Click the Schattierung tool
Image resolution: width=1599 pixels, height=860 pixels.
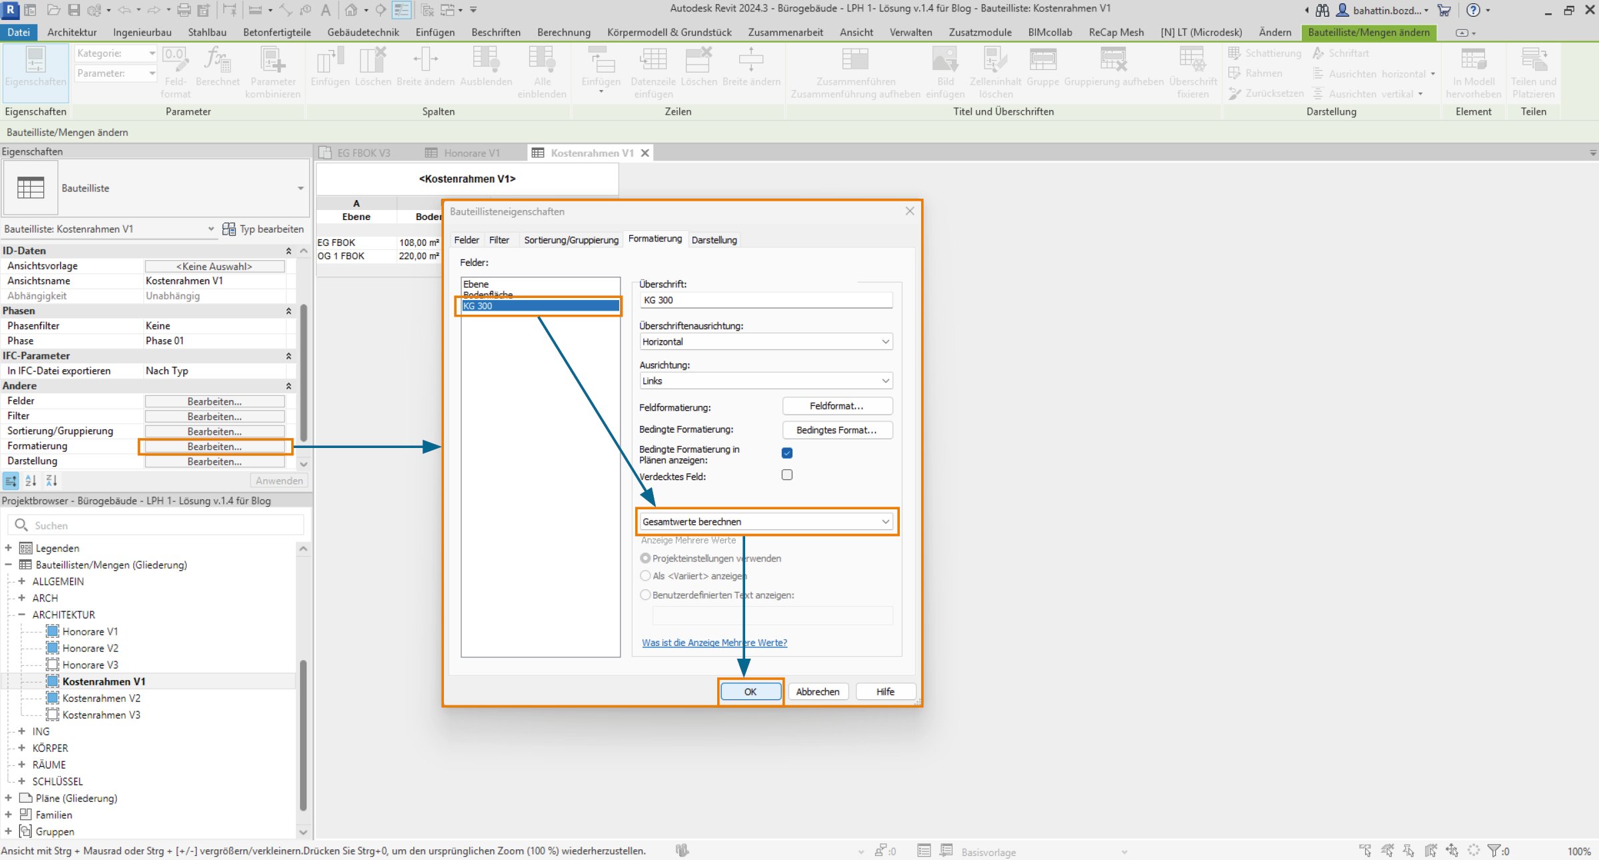[1264, 53]
